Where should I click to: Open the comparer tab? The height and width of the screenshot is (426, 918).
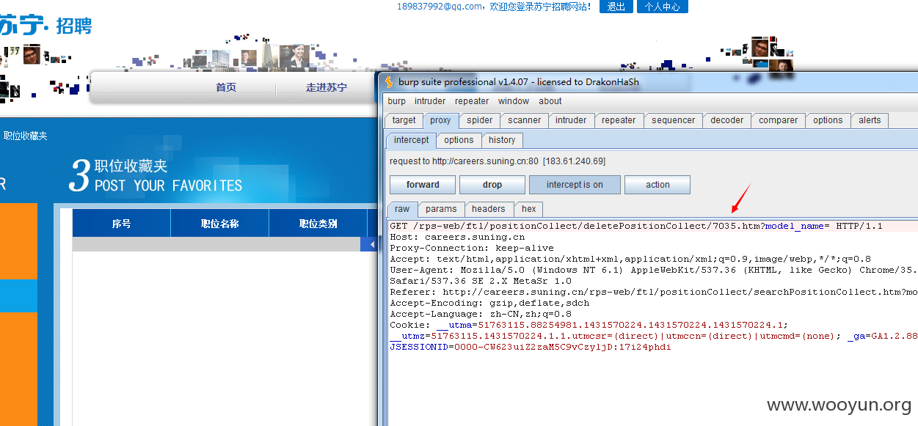pyautogui.click(x=779, y=120)
